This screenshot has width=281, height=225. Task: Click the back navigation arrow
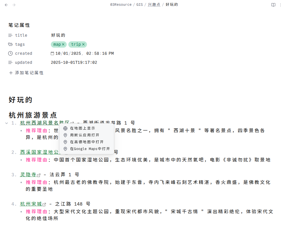point(6,5)
